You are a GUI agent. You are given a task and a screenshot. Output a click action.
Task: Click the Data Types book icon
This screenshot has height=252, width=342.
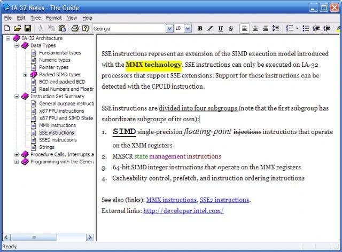[x=25, y=45]
